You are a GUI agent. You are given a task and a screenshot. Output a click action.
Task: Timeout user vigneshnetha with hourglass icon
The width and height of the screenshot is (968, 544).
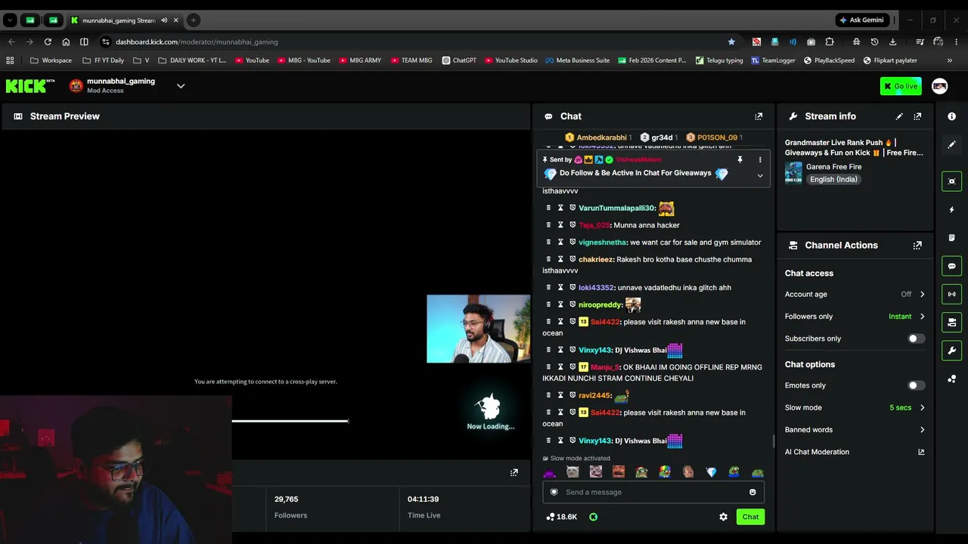point(560,243)
